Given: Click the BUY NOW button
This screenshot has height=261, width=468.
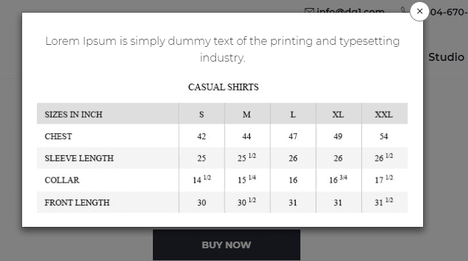Looking at the screenshot, I should coord(227,245).
